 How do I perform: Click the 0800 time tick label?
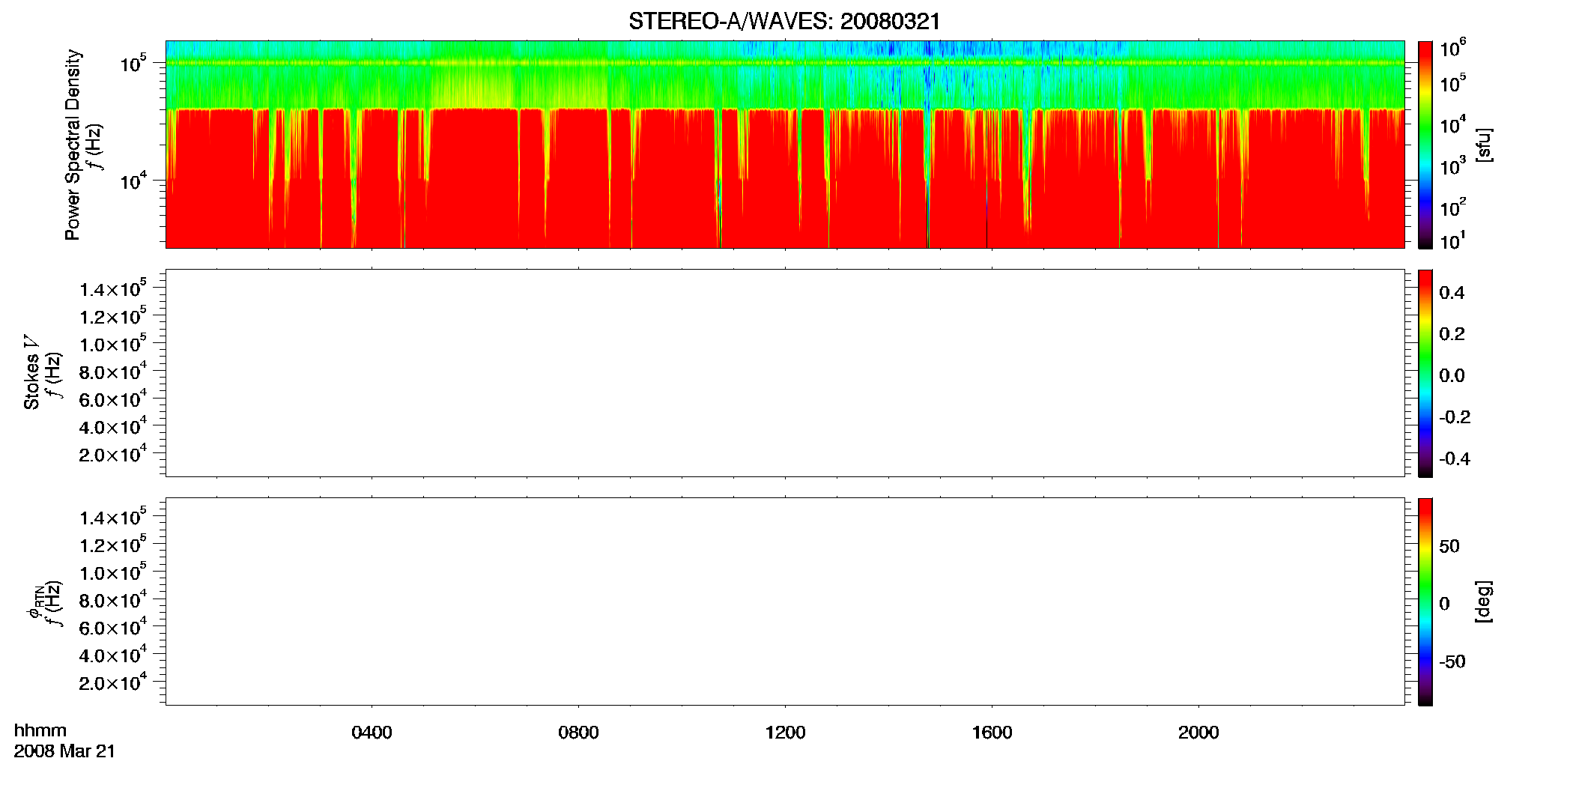578,733
